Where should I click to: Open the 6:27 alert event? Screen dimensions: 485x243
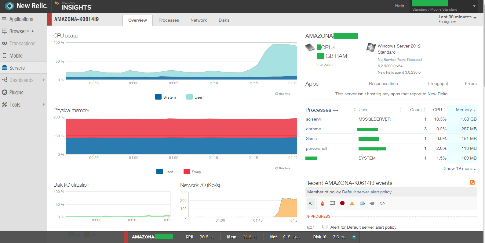[x=363, y=227]
